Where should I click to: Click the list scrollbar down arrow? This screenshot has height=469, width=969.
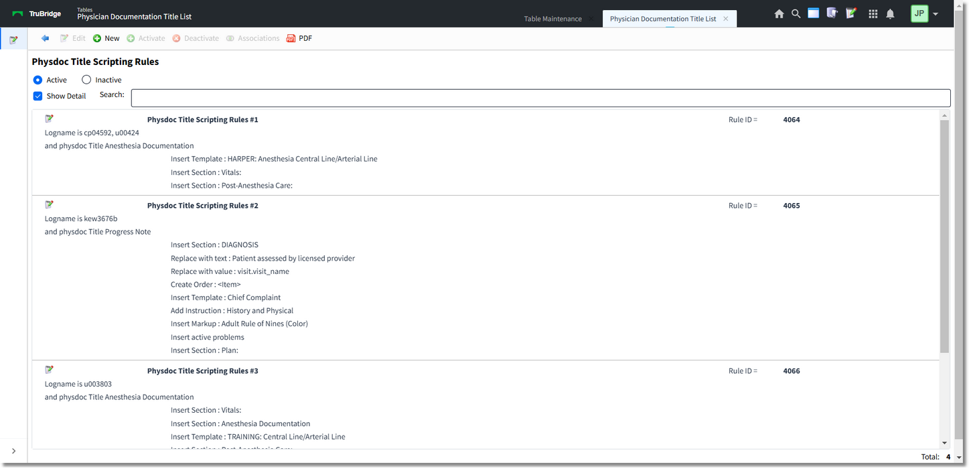(x=944, y=443)
